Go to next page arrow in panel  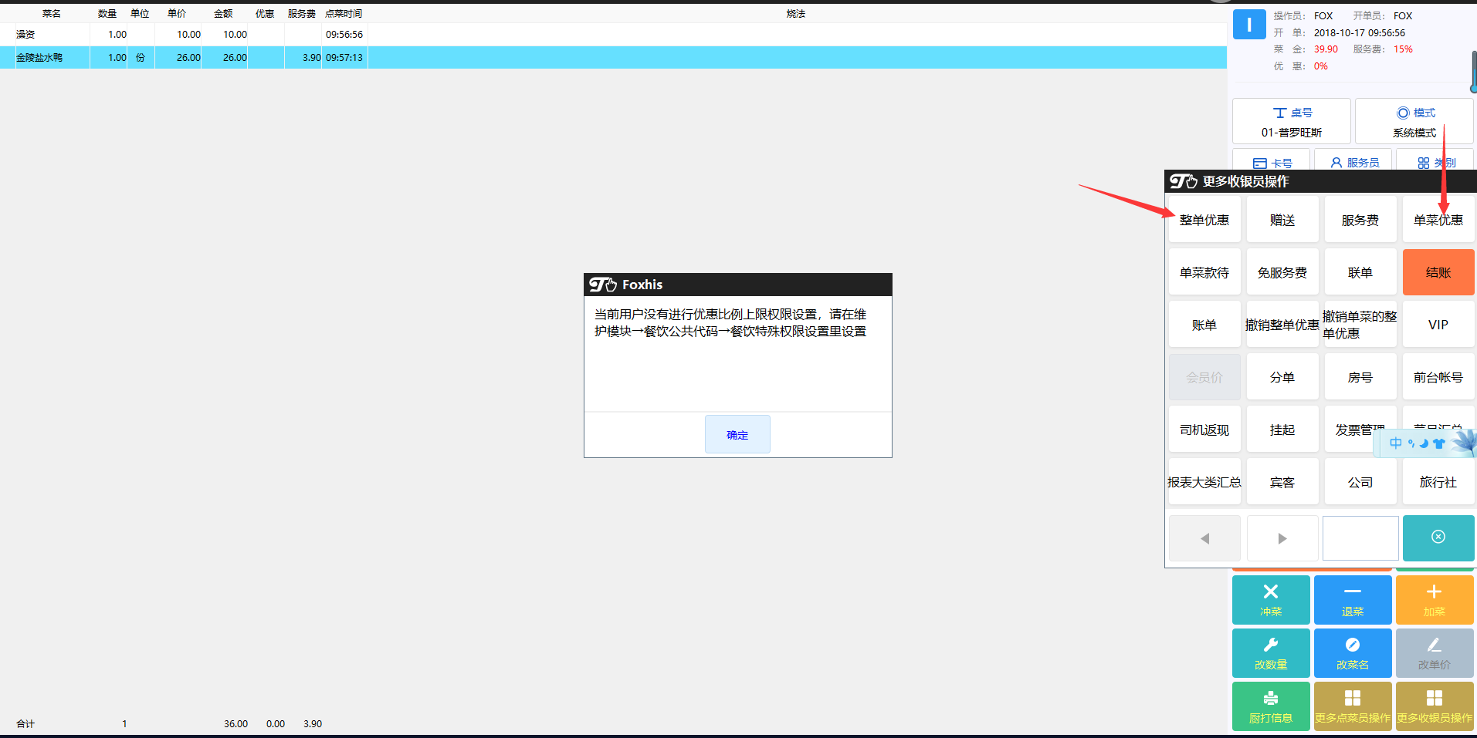[1282, 538]
